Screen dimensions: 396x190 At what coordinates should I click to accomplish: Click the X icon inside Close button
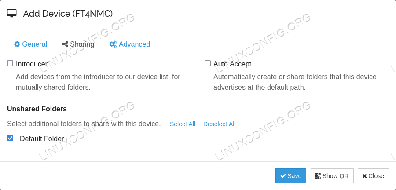pyautogui.click(x=364, y=176)
